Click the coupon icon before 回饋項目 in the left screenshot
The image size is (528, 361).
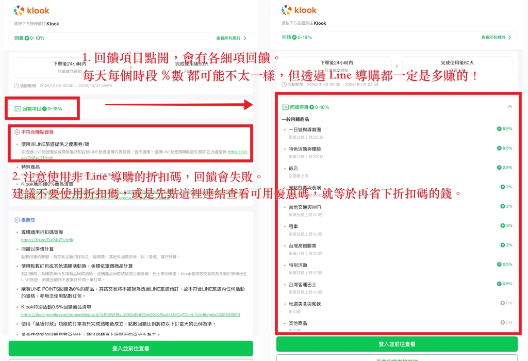(18, 109)
